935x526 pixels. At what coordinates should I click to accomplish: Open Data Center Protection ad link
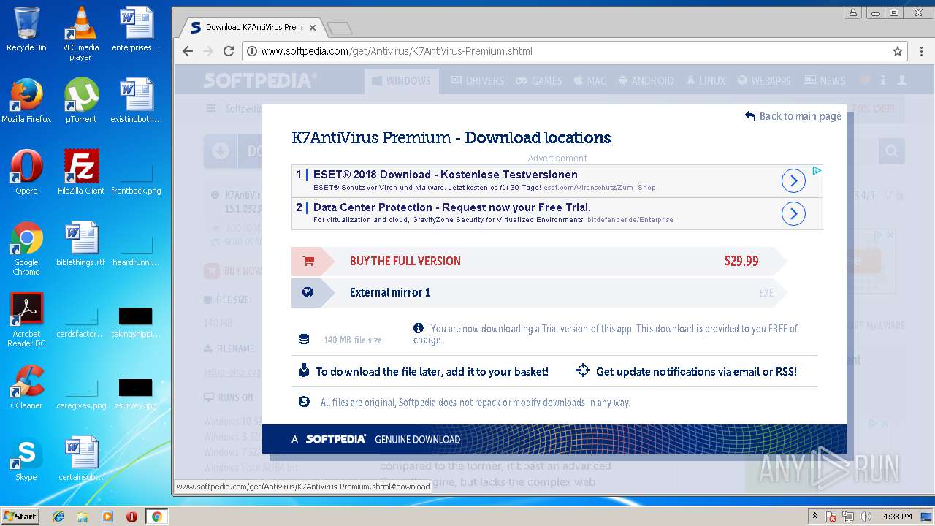[x=452, y=207]
